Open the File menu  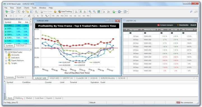[x=6, y=8]
